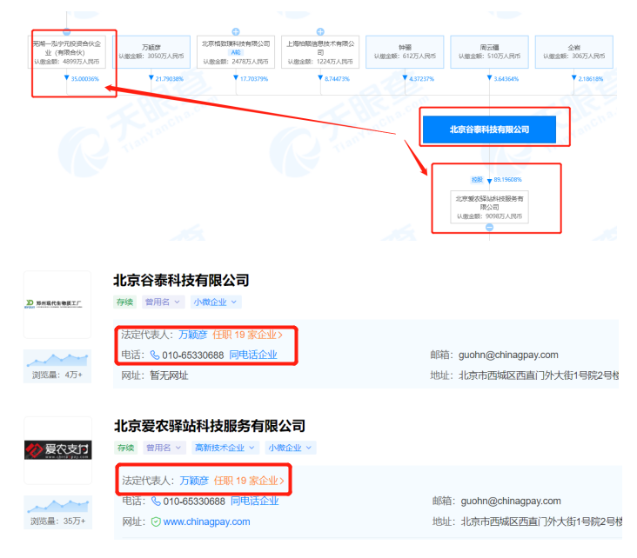Expand the 上海柏际信息技术有限公司 node plus icon
637x558 pixels.
[x=320, y=31]
